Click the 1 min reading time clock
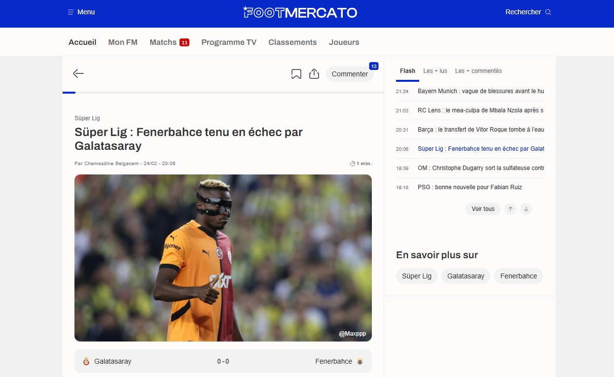Image resolution: width=614 pixels, height=377 pixels. (353, 164)
